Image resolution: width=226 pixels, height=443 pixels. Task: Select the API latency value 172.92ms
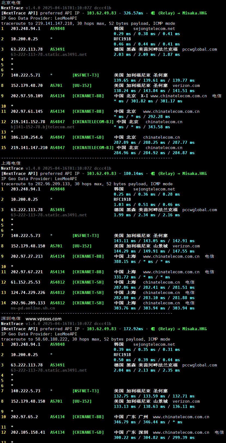(133, 329)
